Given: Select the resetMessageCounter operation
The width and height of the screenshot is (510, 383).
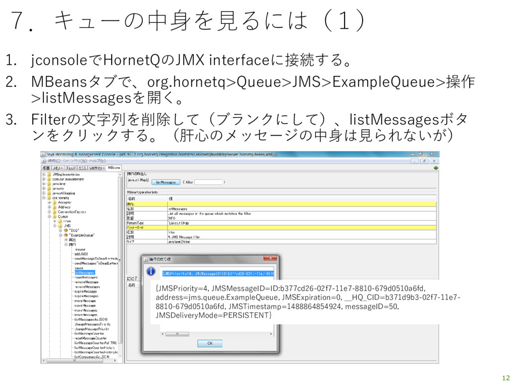Looking at the screenshot, I should (x=91, y=339).
